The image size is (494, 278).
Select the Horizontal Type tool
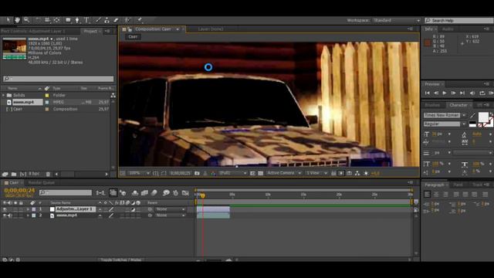click(86, 20)
